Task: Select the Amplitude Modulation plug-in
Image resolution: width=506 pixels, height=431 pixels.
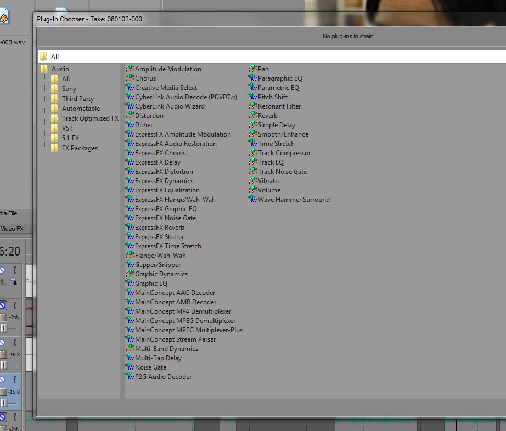Action: pyautogui.click(x=167, y=69)
